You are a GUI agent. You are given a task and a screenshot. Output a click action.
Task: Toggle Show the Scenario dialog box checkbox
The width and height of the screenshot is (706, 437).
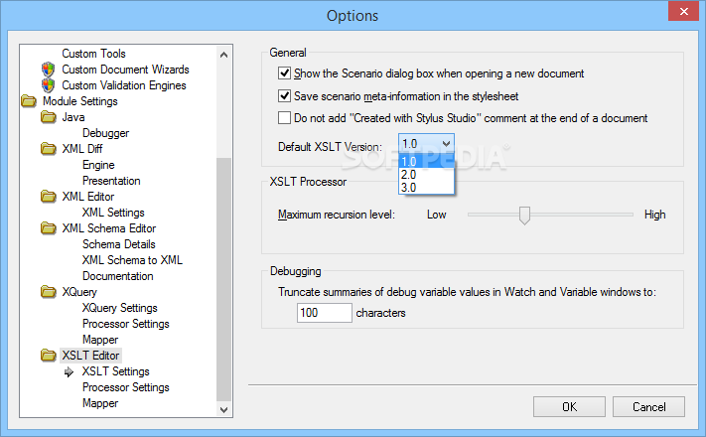click(x=284, y=73)
